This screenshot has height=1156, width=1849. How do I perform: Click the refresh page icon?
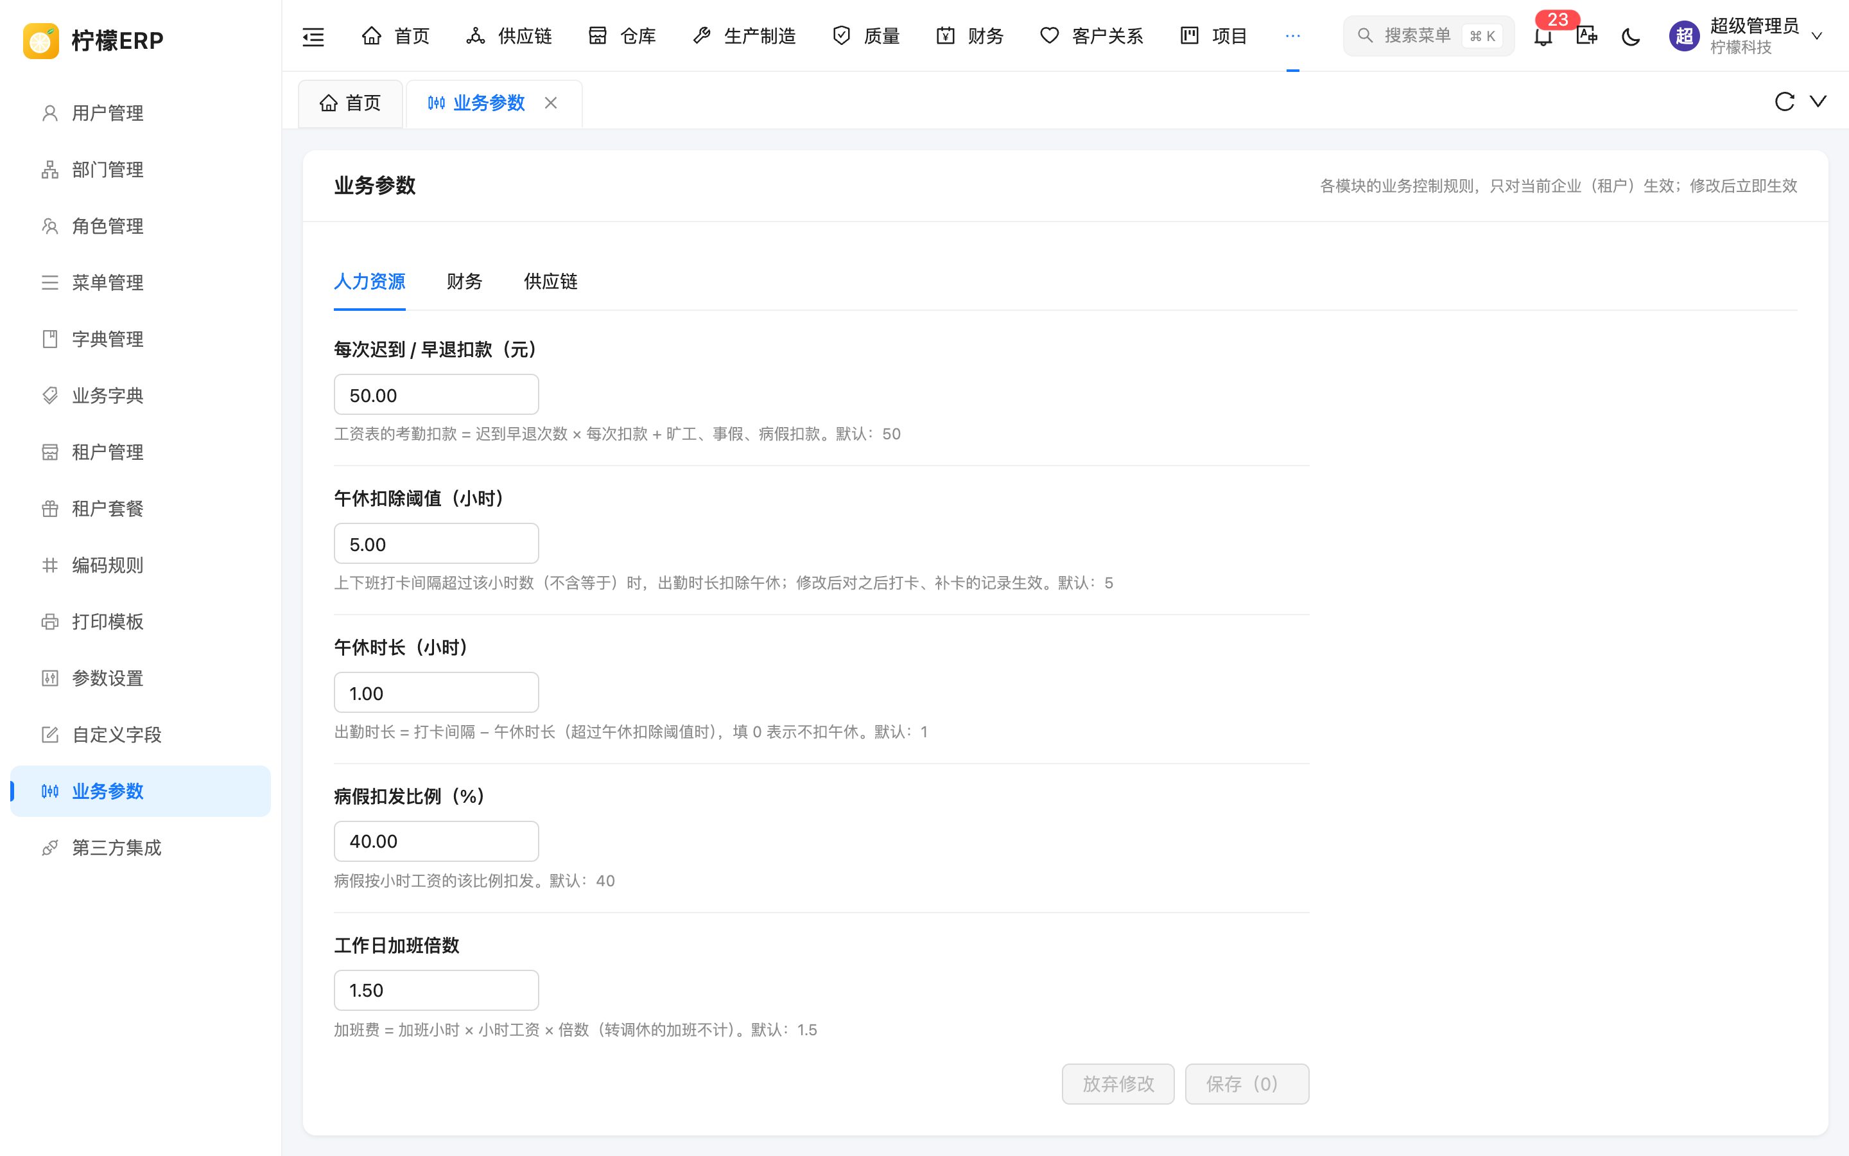click(1784, 101)
